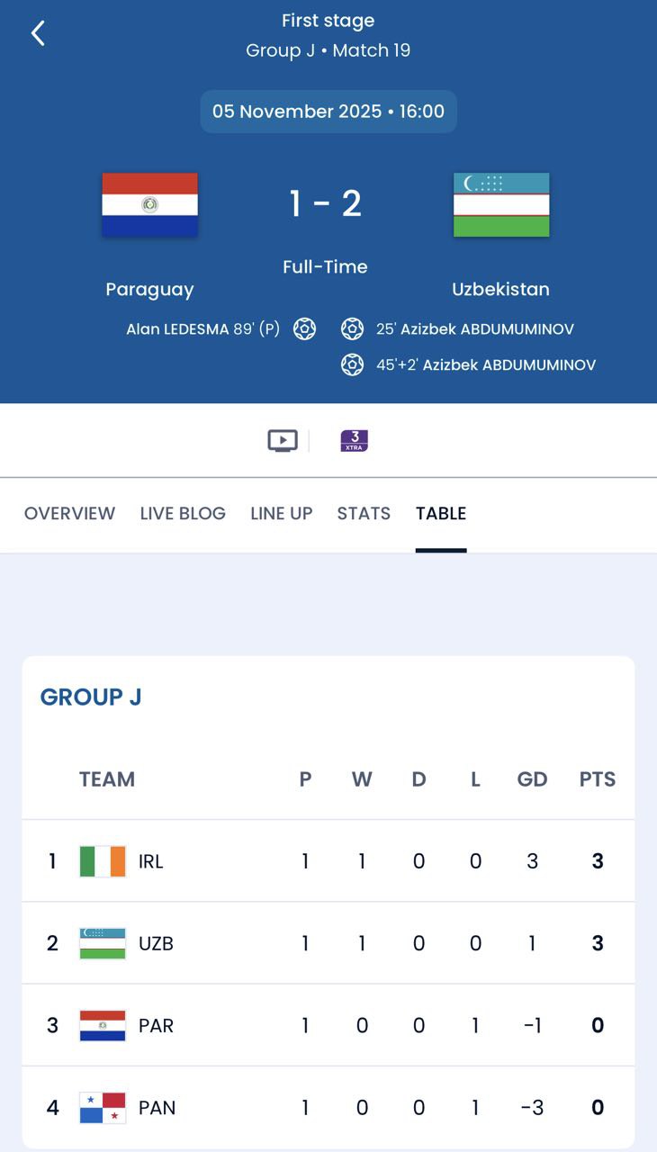Viewport: 657px width, 1152px height.
Task: Tap the Ireland flag in the table
Action: click(x=103, y=861)
